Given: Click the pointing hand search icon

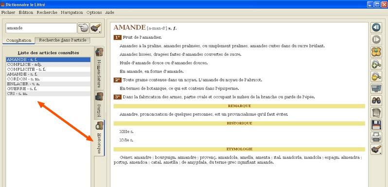Looking at the screenshot, I should (84, 28).
